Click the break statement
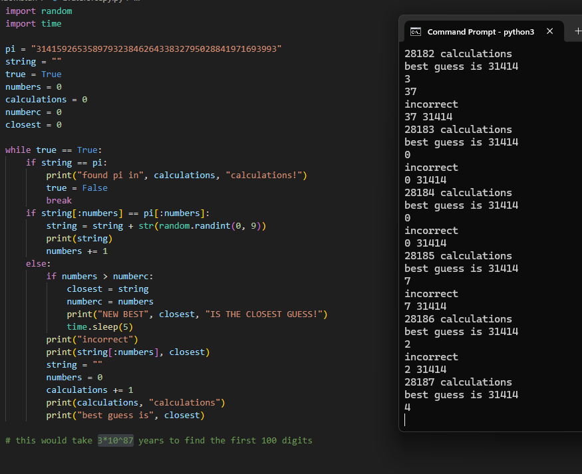The height and width of the screenshot is (474, 582). [x=59, y=200]
